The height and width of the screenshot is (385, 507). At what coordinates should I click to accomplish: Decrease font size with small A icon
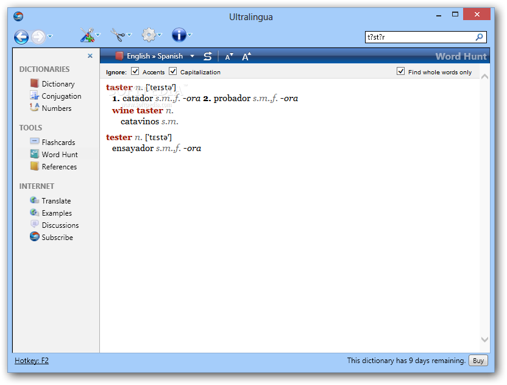229,57
